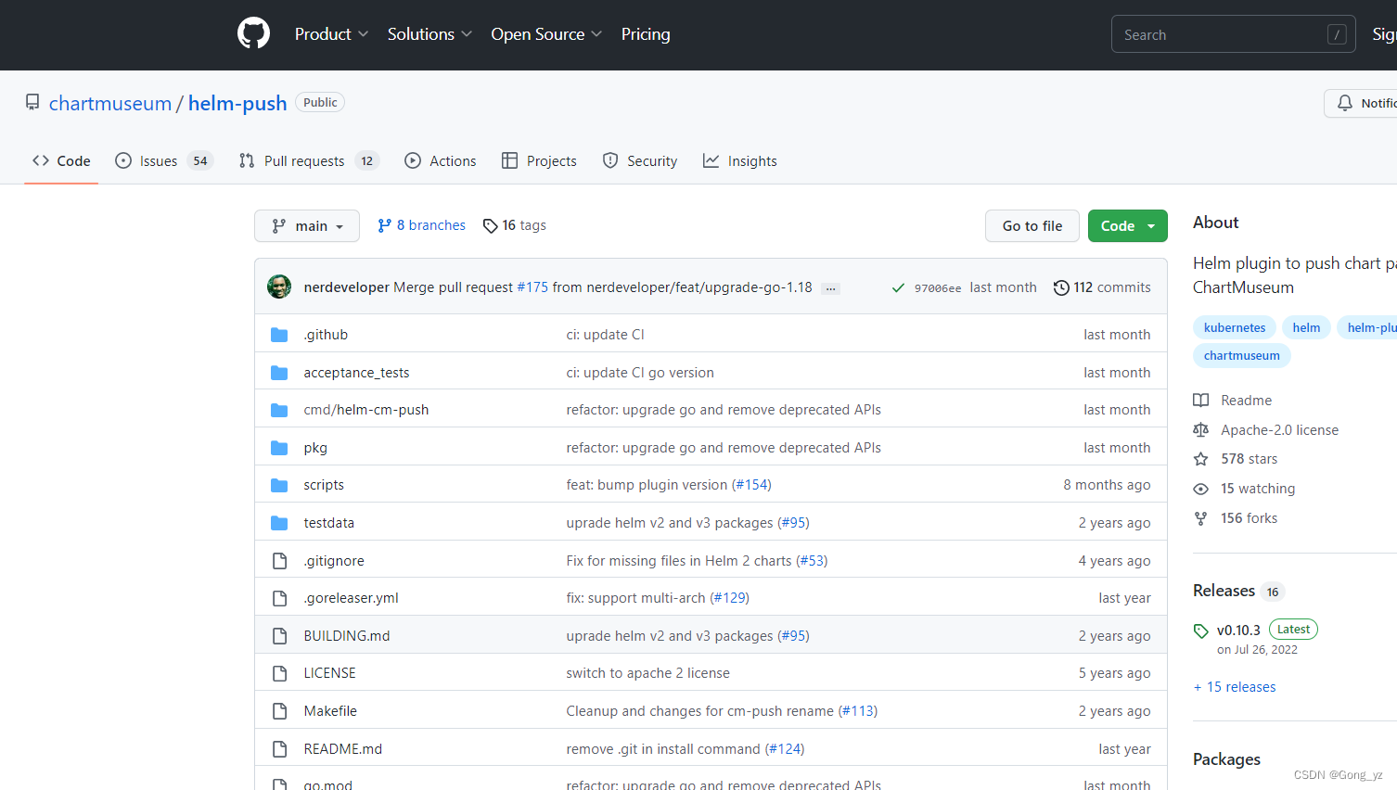Screen dimensions: 1397x790
Task: Click the notification bell icon
Action: pyautogui.click(x=1344, y=103)
